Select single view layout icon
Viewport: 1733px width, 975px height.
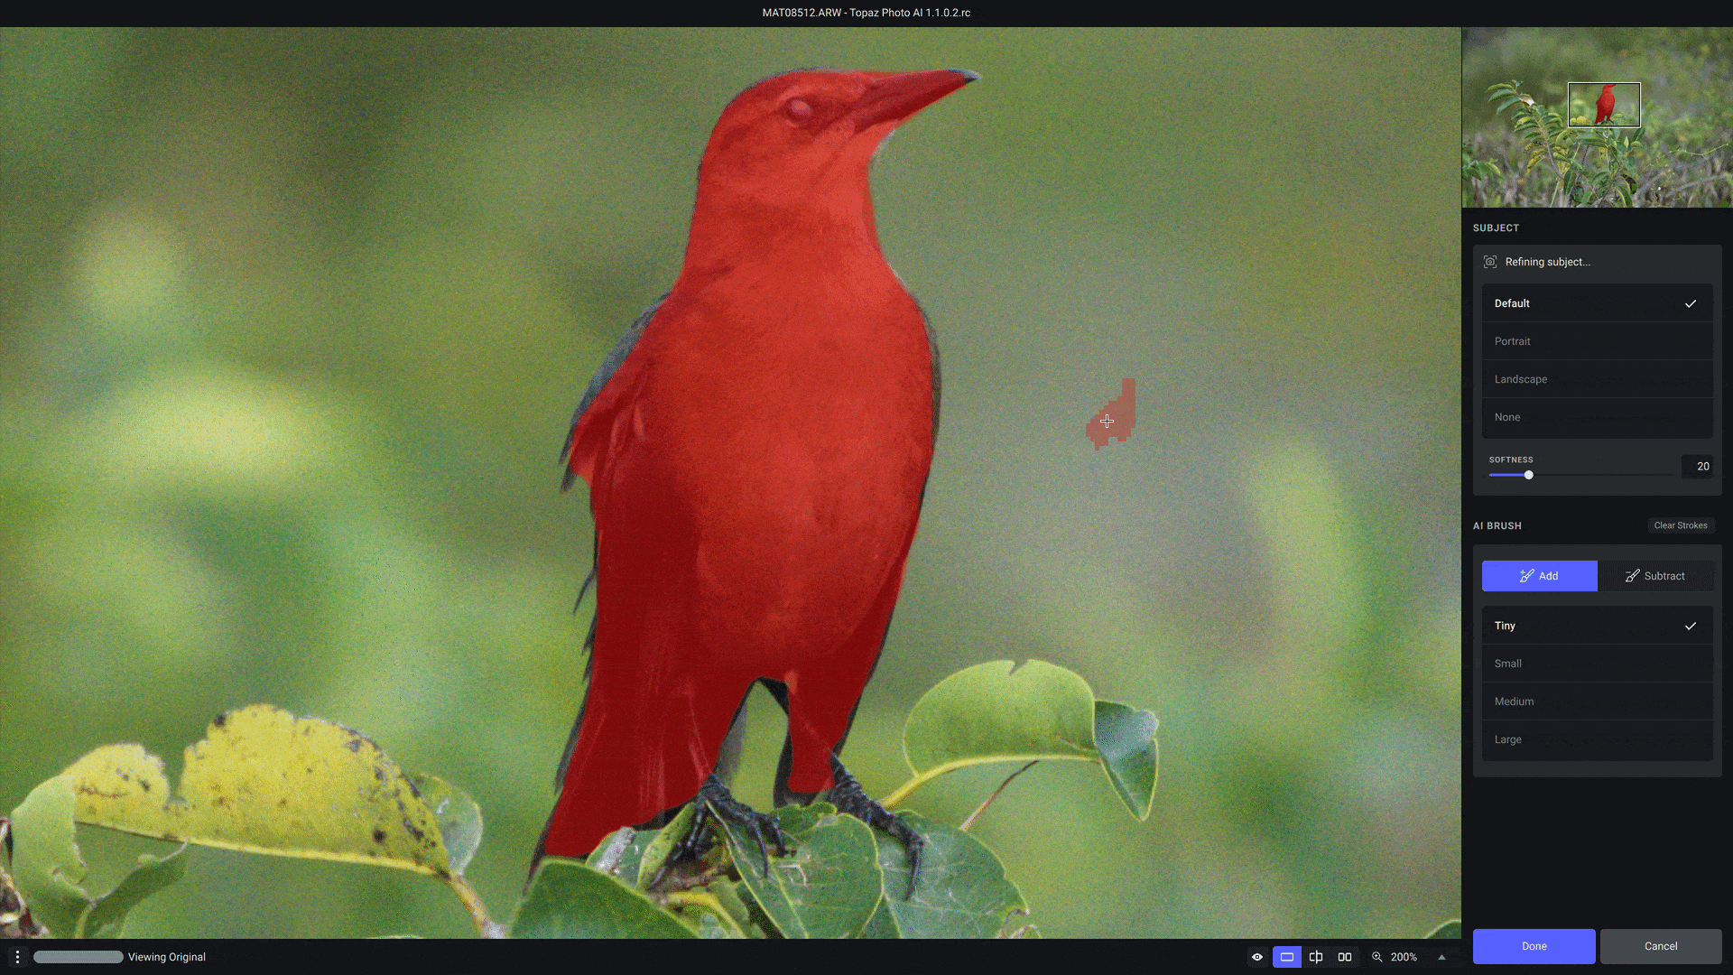[1287, 957]
